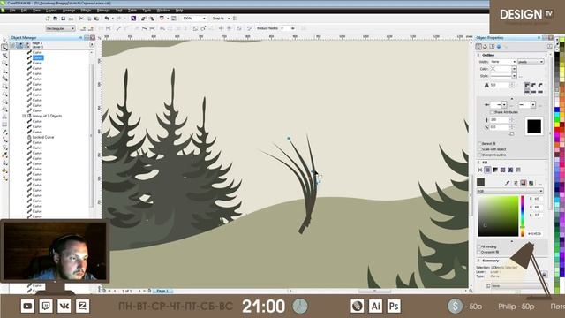Select the eyedropper in Fill section
565x318 pixels.
(508, 183)
